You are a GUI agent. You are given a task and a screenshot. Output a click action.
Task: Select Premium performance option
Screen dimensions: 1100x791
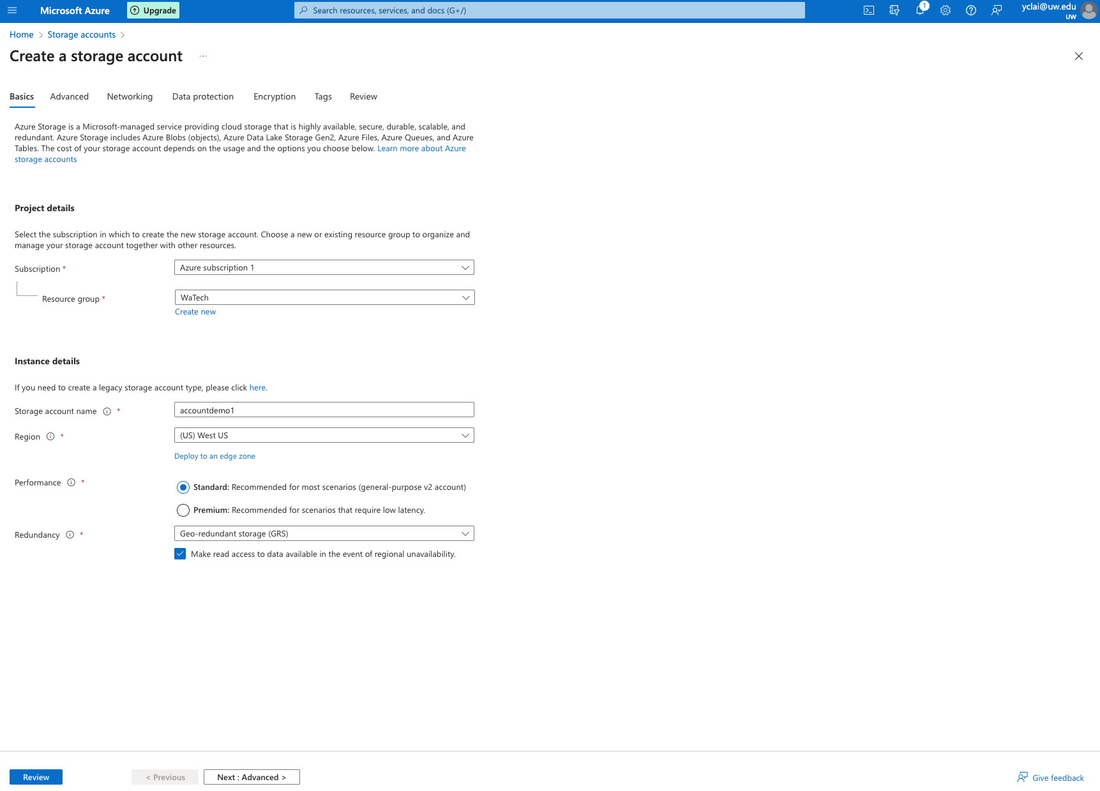(183, 510)
